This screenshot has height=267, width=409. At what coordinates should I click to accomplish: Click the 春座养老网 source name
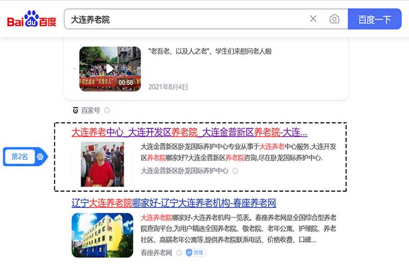(x=157, y=252)
